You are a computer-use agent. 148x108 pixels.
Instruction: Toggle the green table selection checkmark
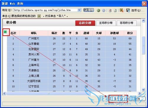[x=5, y=32]
